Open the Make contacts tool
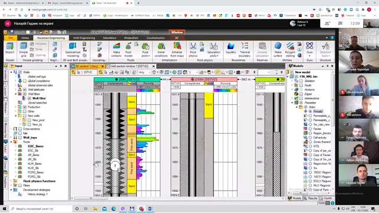This screenshot has height=213, width=379. click(x=116, y=49)
